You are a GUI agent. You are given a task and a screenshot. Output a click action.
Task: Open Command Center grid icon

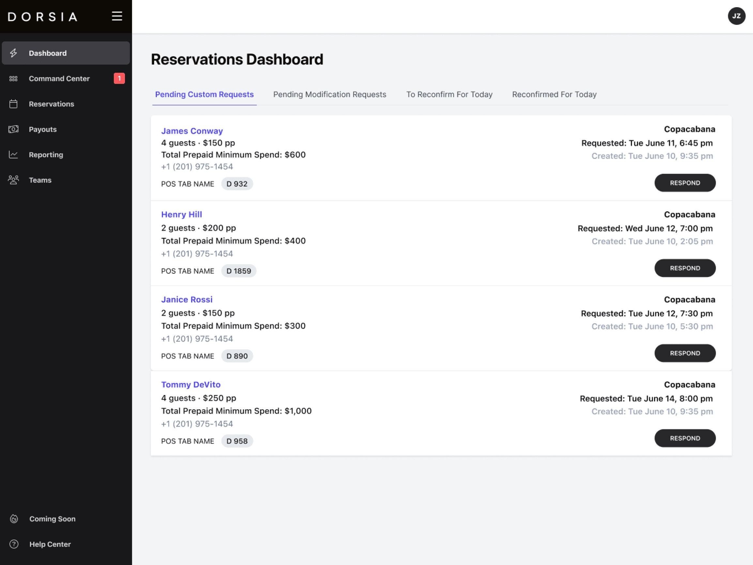point(14,79)
